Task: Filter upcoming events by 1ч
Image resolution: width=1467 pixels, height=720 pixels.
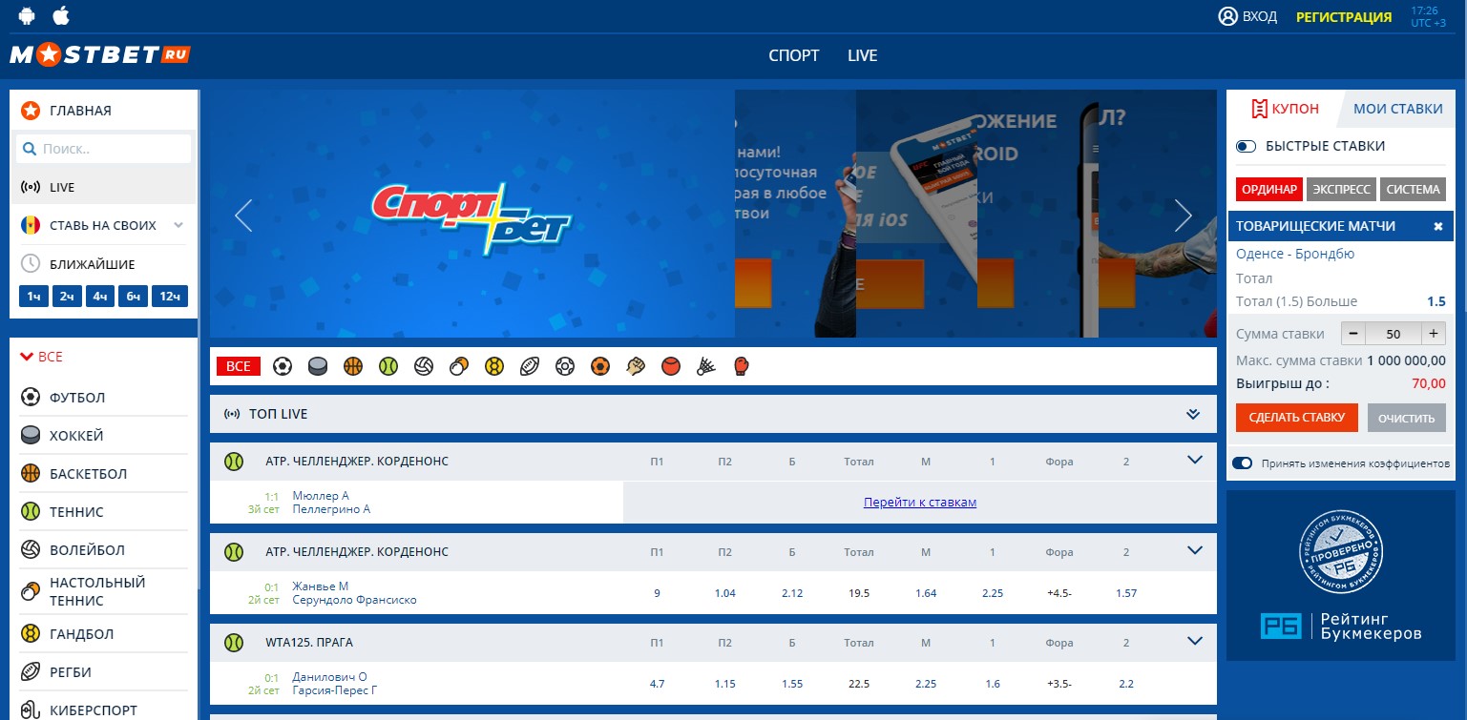Action: click(33, 297)
